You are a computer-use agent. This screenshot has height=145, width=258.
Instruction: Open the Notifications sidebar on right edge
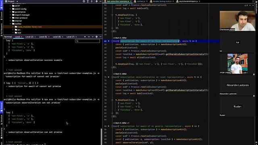(x=256, y=7)
